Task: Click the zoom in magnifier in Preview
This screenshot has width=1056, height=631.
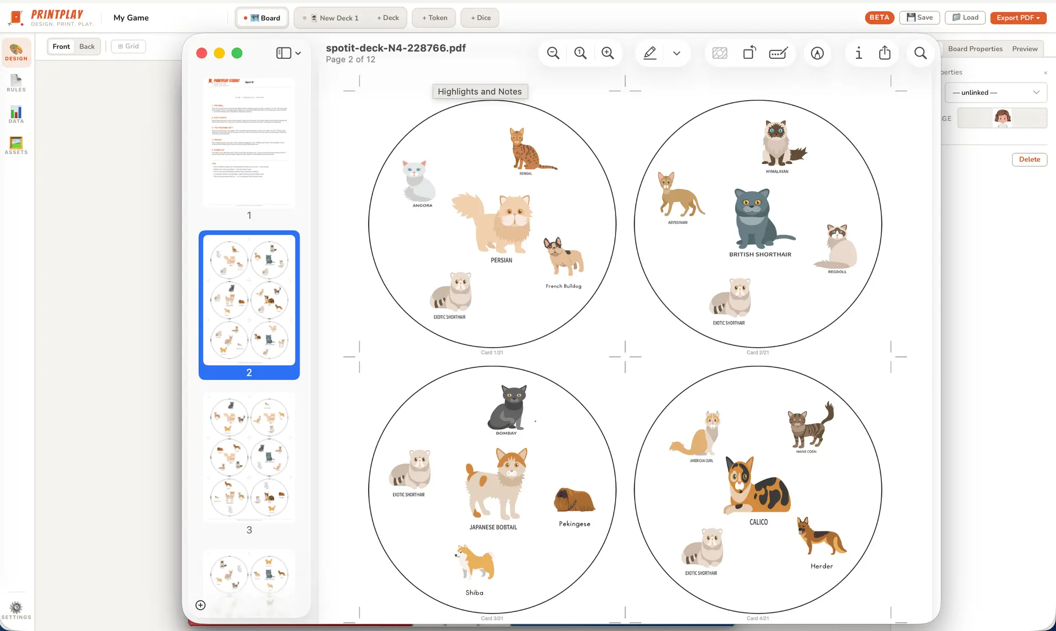Action: [607, 53]
